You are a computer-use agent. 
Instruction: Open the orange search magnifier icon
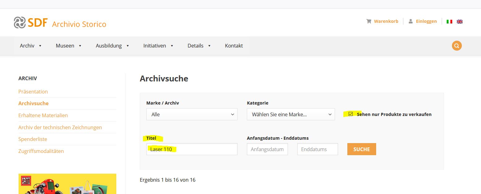point(457,46)
